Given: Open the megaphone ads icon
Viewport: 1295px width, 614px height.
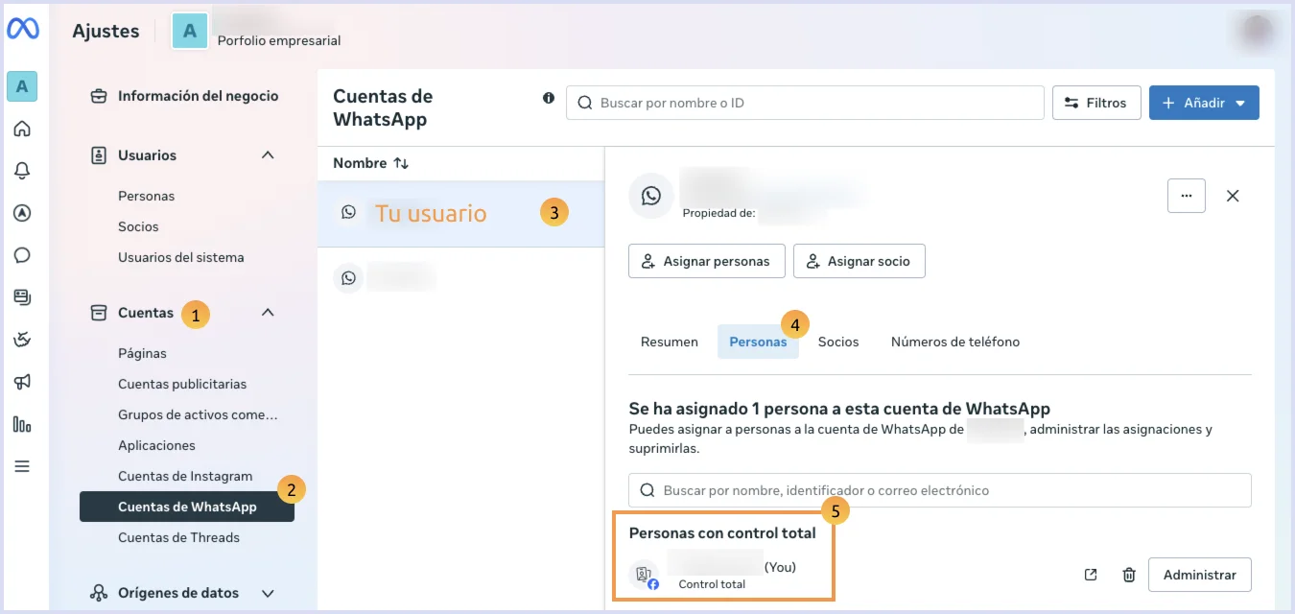Looking at the screenshot, I should (22, 382).
